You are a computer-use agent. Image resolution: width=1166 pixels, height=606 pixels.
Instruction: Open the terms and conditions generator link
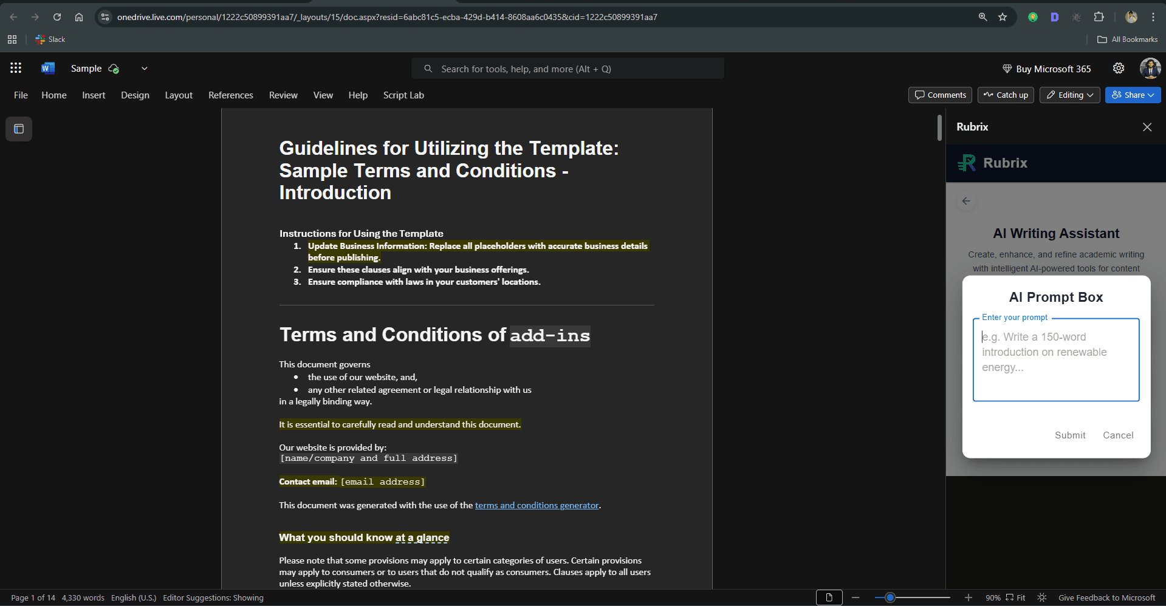(x=537, y=505)
